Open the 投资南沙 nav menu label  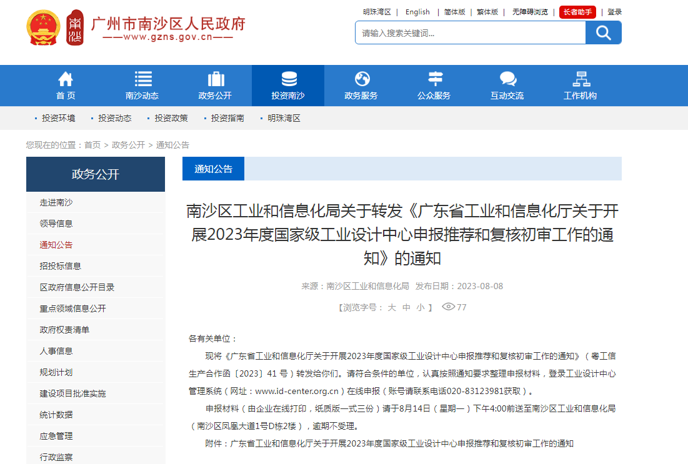[288, 96]
